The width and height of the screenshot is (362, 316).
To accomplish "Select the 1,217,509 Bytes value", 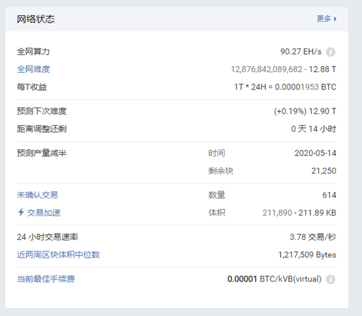I will 307,255.
